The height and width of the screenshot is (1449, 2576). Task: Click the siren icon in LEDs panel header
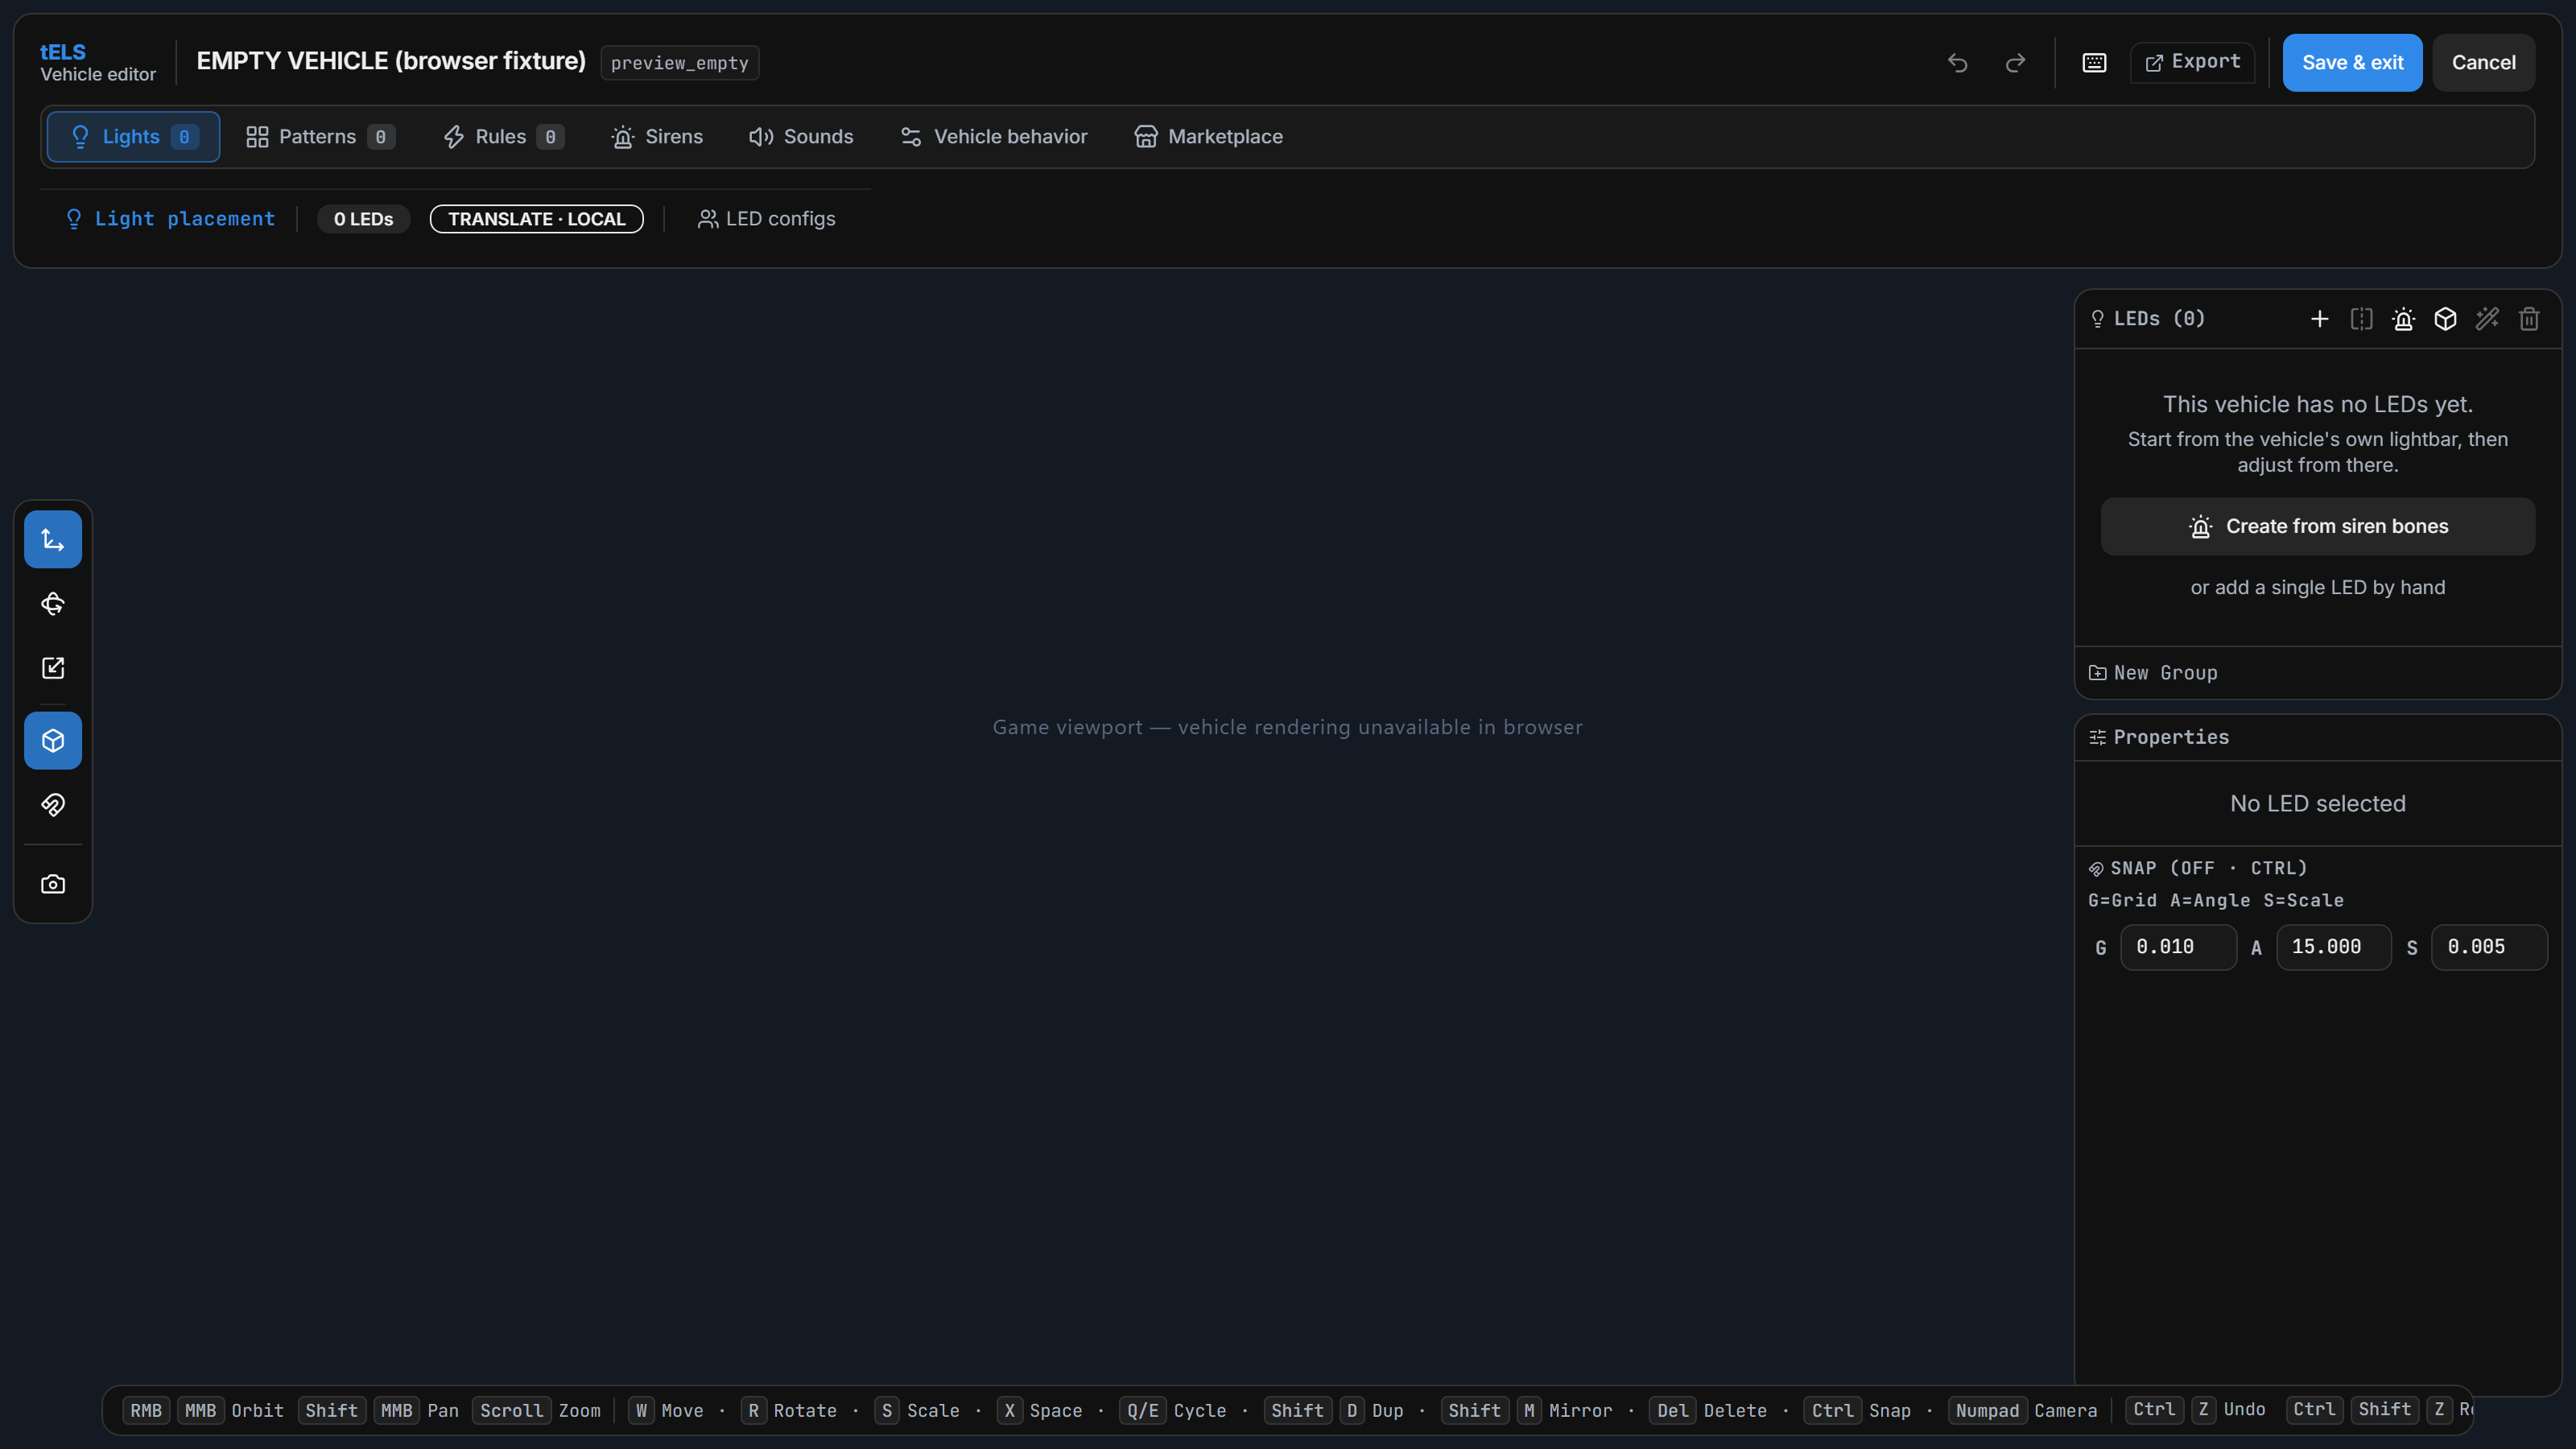(2404, 319)
